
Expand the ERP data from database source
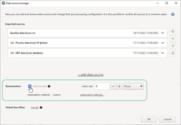click(162, 53)
